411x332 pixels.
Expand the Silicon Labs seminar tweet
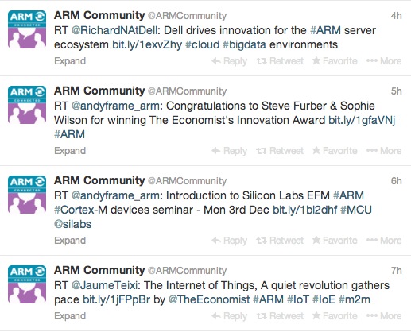tap(70, 241)
